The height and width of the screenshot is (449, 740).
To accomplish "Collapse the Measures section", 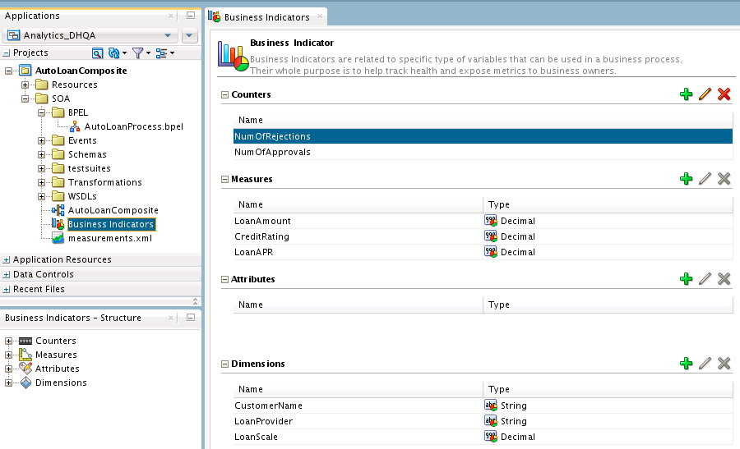I will [x=224, y=179].
